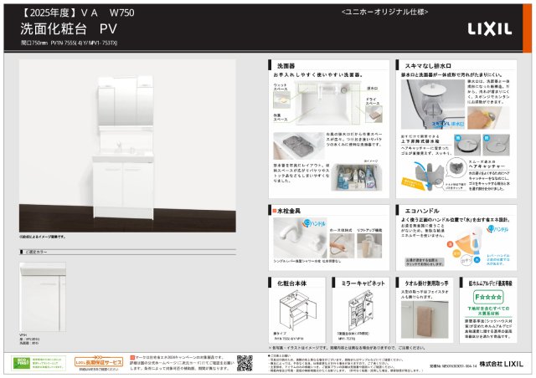Click the 低ホルムアルデヒド最高等級 heading
Viewport: 536px width, 378px height.
(x=490, y=283)
